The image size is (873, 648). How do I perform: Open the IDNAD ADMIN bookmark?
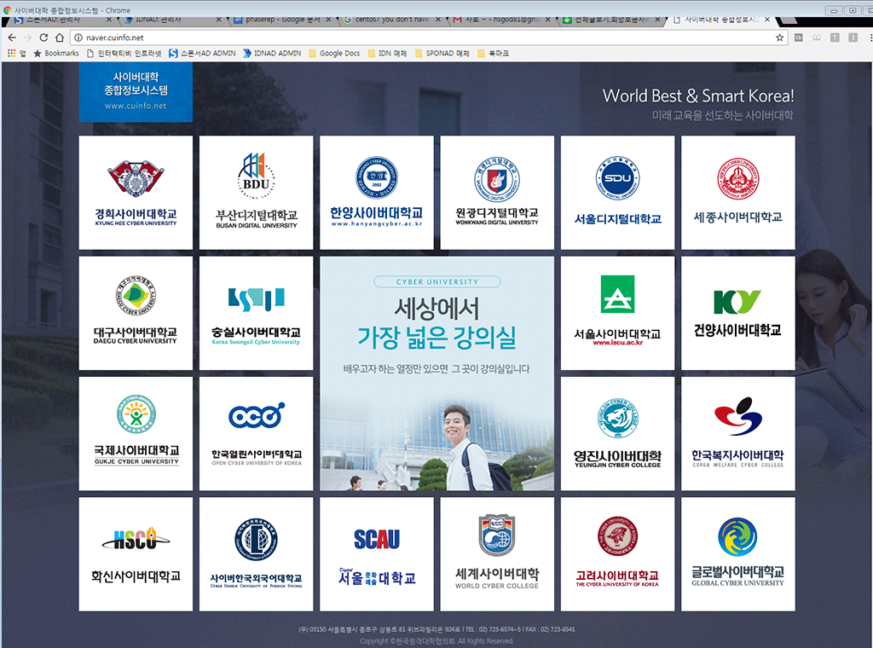(x=272, y=54)
